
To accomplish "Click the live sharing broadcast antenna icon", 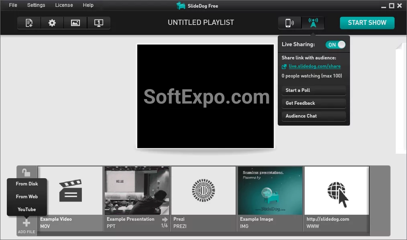I will 313,23.
